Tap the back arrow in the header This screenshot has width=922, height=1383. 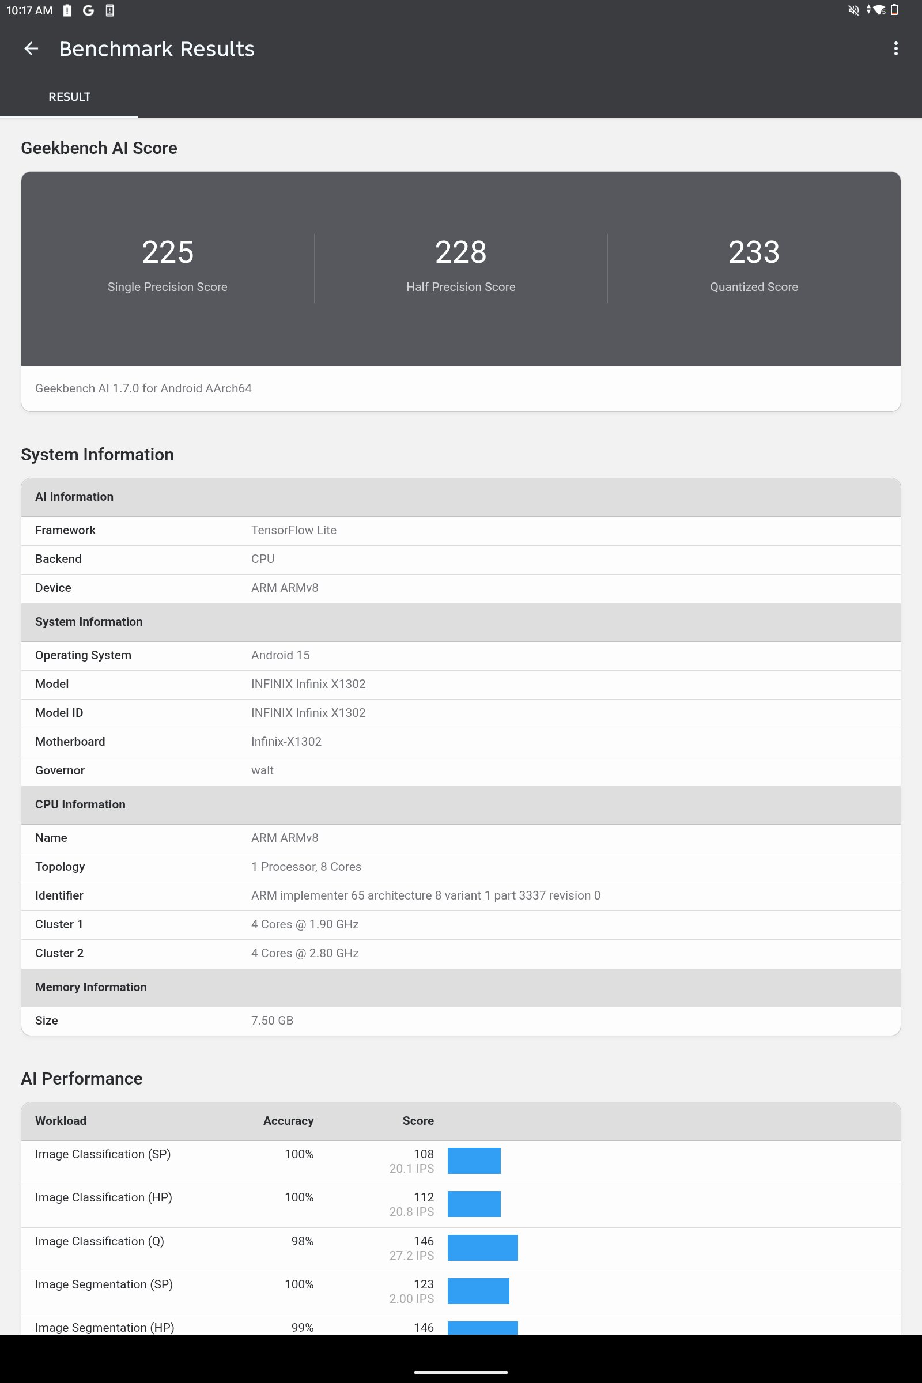pyautogui.click(x=31, y=49)
